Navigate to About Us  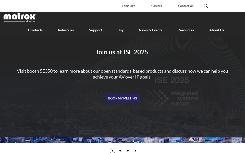[217, 30]
